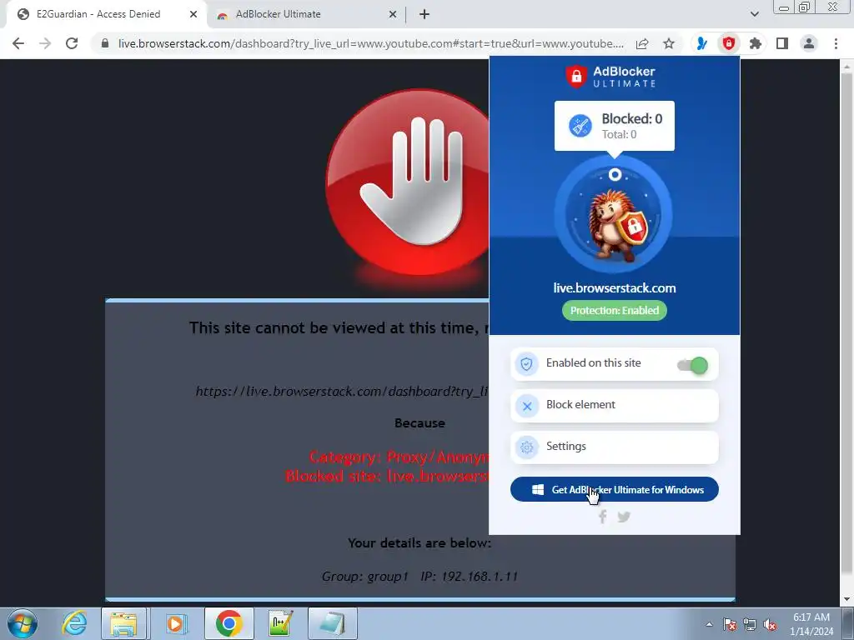Launch Internet Explorer from the taskbar
Screen dimensions: 854x640
coord(74,623)
